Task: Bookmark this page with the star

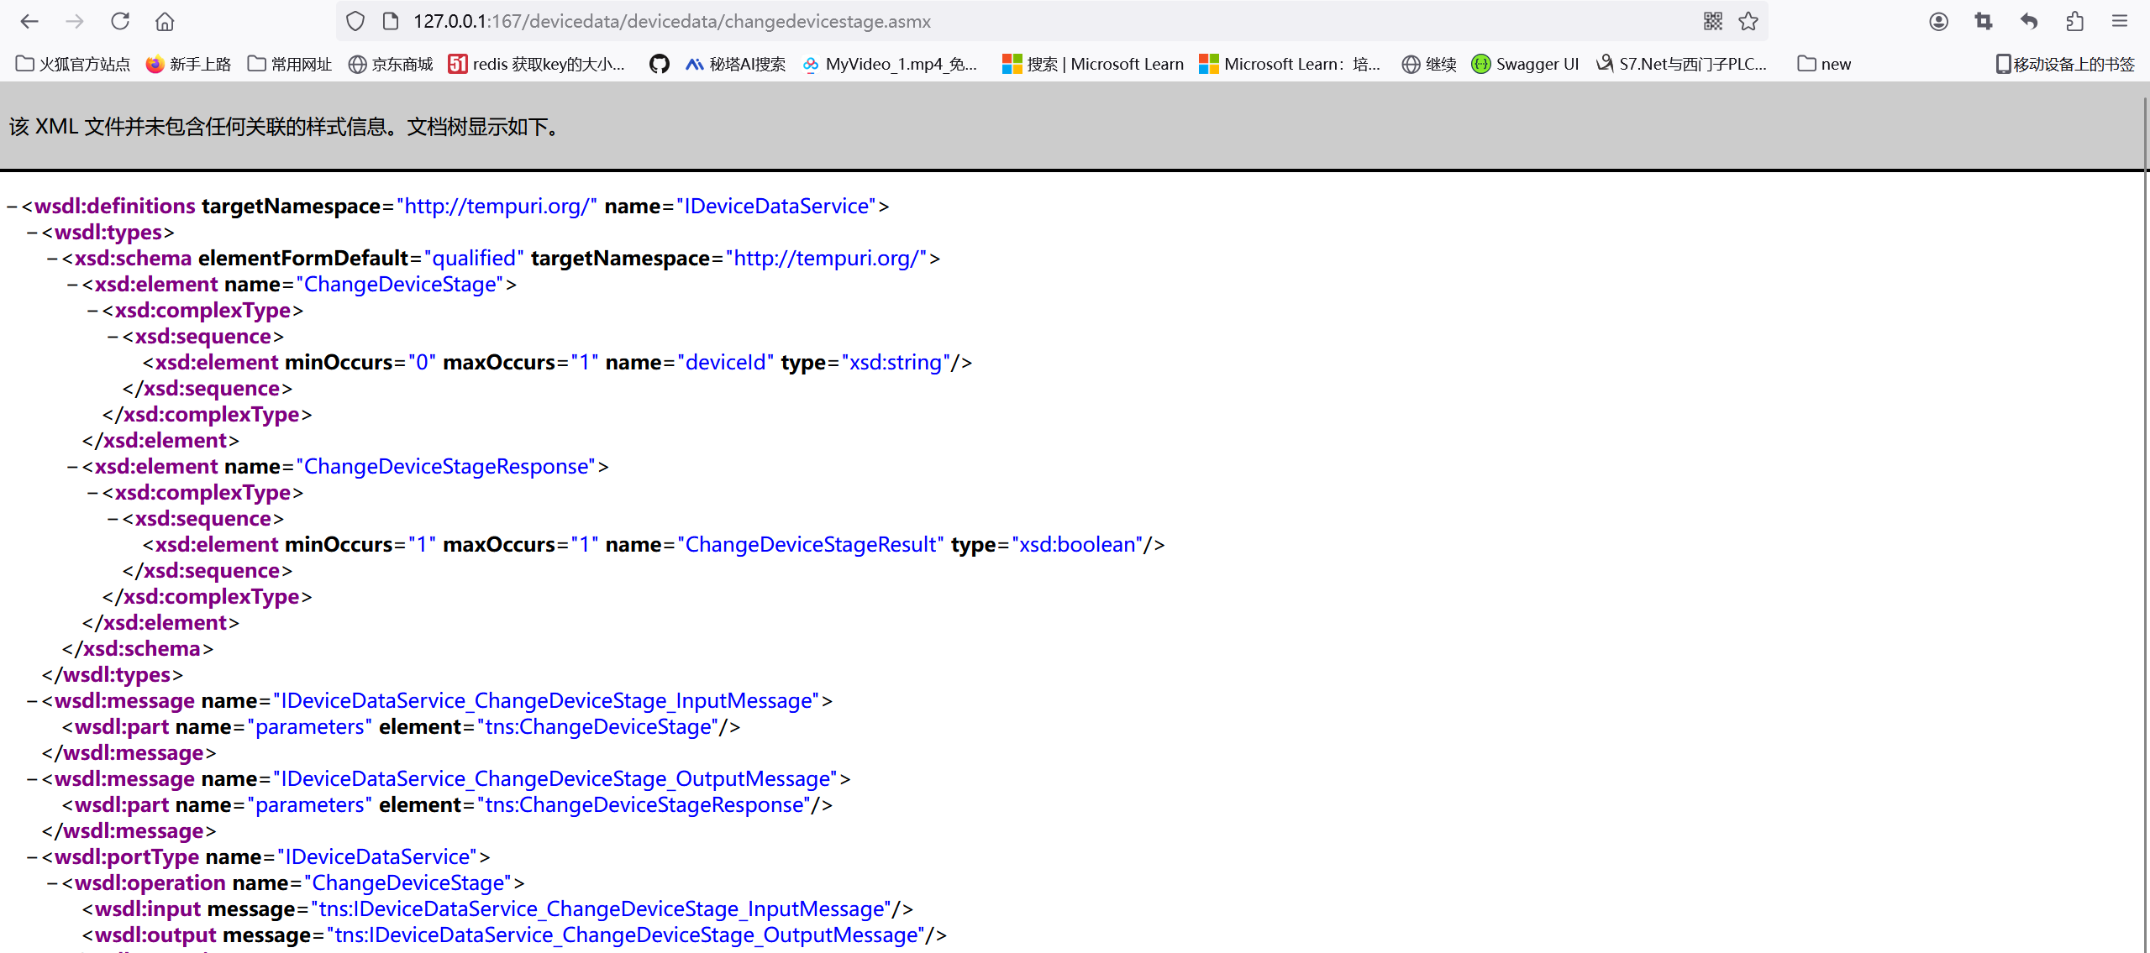Action: [x=1748, y=21]
